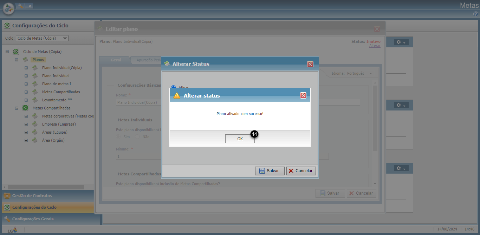Select Levantamento ** in the tree
Viewport: 480px width, 235px height.
pyautogui.click(x=57, y=100)
